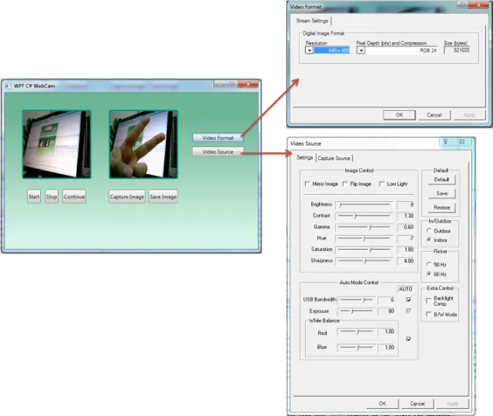Click the live webcam preview thumbnail

[56, 144]
